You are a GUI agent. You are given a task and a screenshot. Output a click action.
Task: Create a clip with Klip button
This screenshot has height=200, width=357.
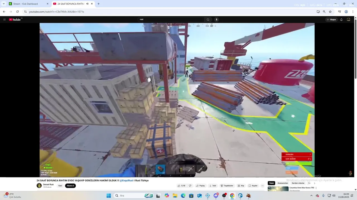[241, 186]
